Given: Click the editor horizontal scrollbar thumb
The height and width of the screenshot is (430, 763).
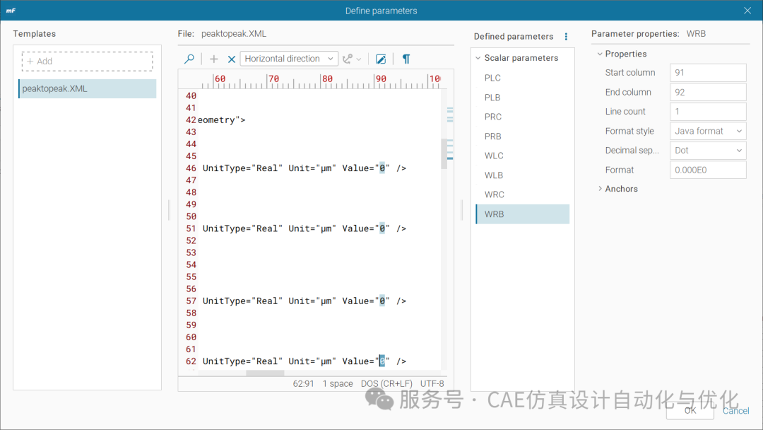Looking at the screenshot, I should [x=265, y=373].
